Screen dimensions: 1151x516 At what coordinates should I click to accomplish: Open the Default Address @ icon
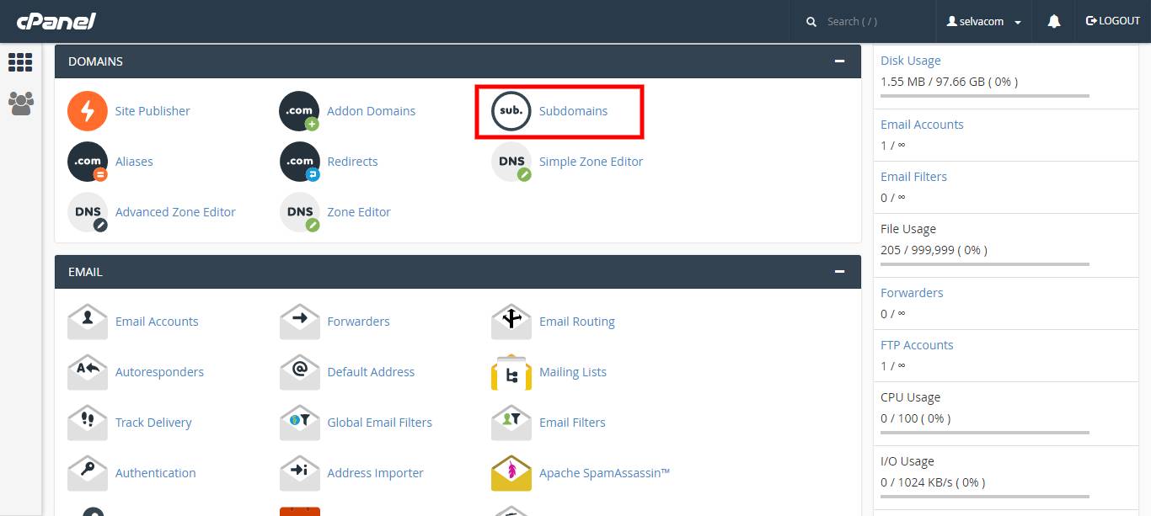click(x=300, y=372)
